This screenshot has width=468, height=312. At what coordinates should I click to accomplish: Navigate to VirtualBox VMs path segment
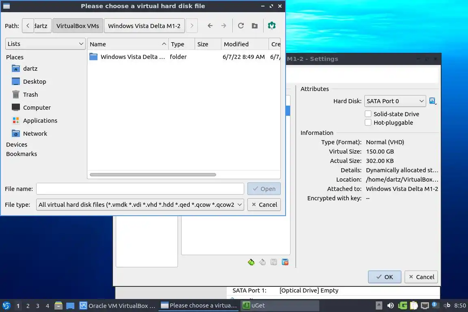pos(78,26)
